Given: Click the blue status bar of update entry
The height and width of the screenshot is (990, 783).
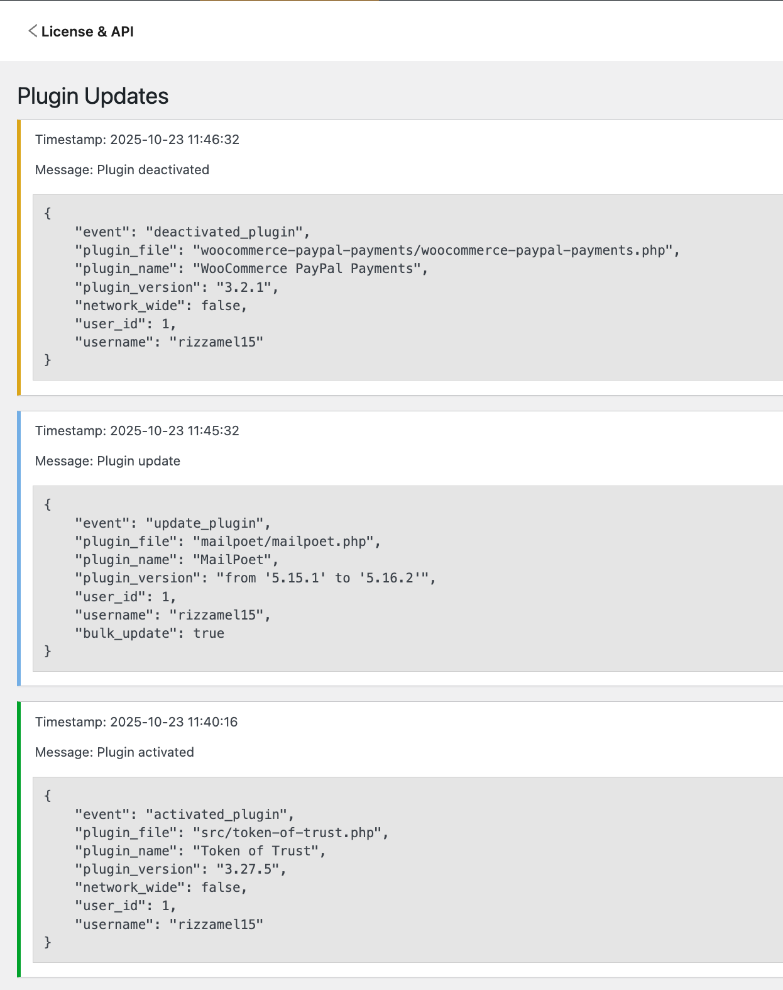Looking at the screenshot, I should tap(19, 548).
